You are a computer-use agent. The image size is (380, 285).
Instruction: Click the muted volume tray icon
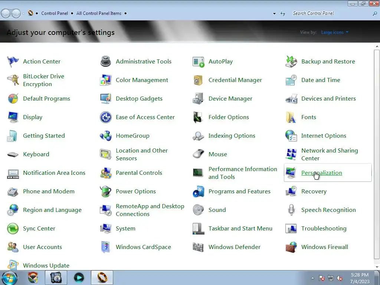click(x=340, y=278)
